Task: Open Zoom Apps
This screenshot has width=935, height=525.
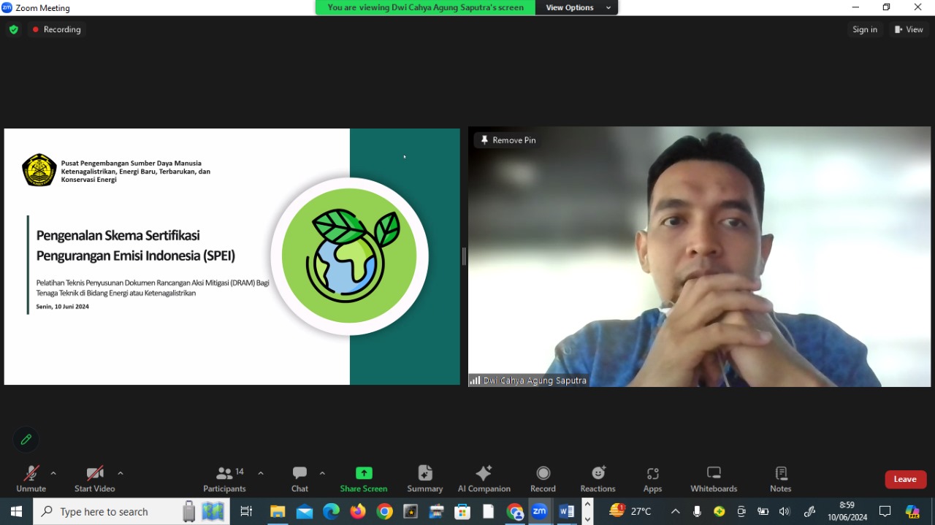Action: coord(653,479)
